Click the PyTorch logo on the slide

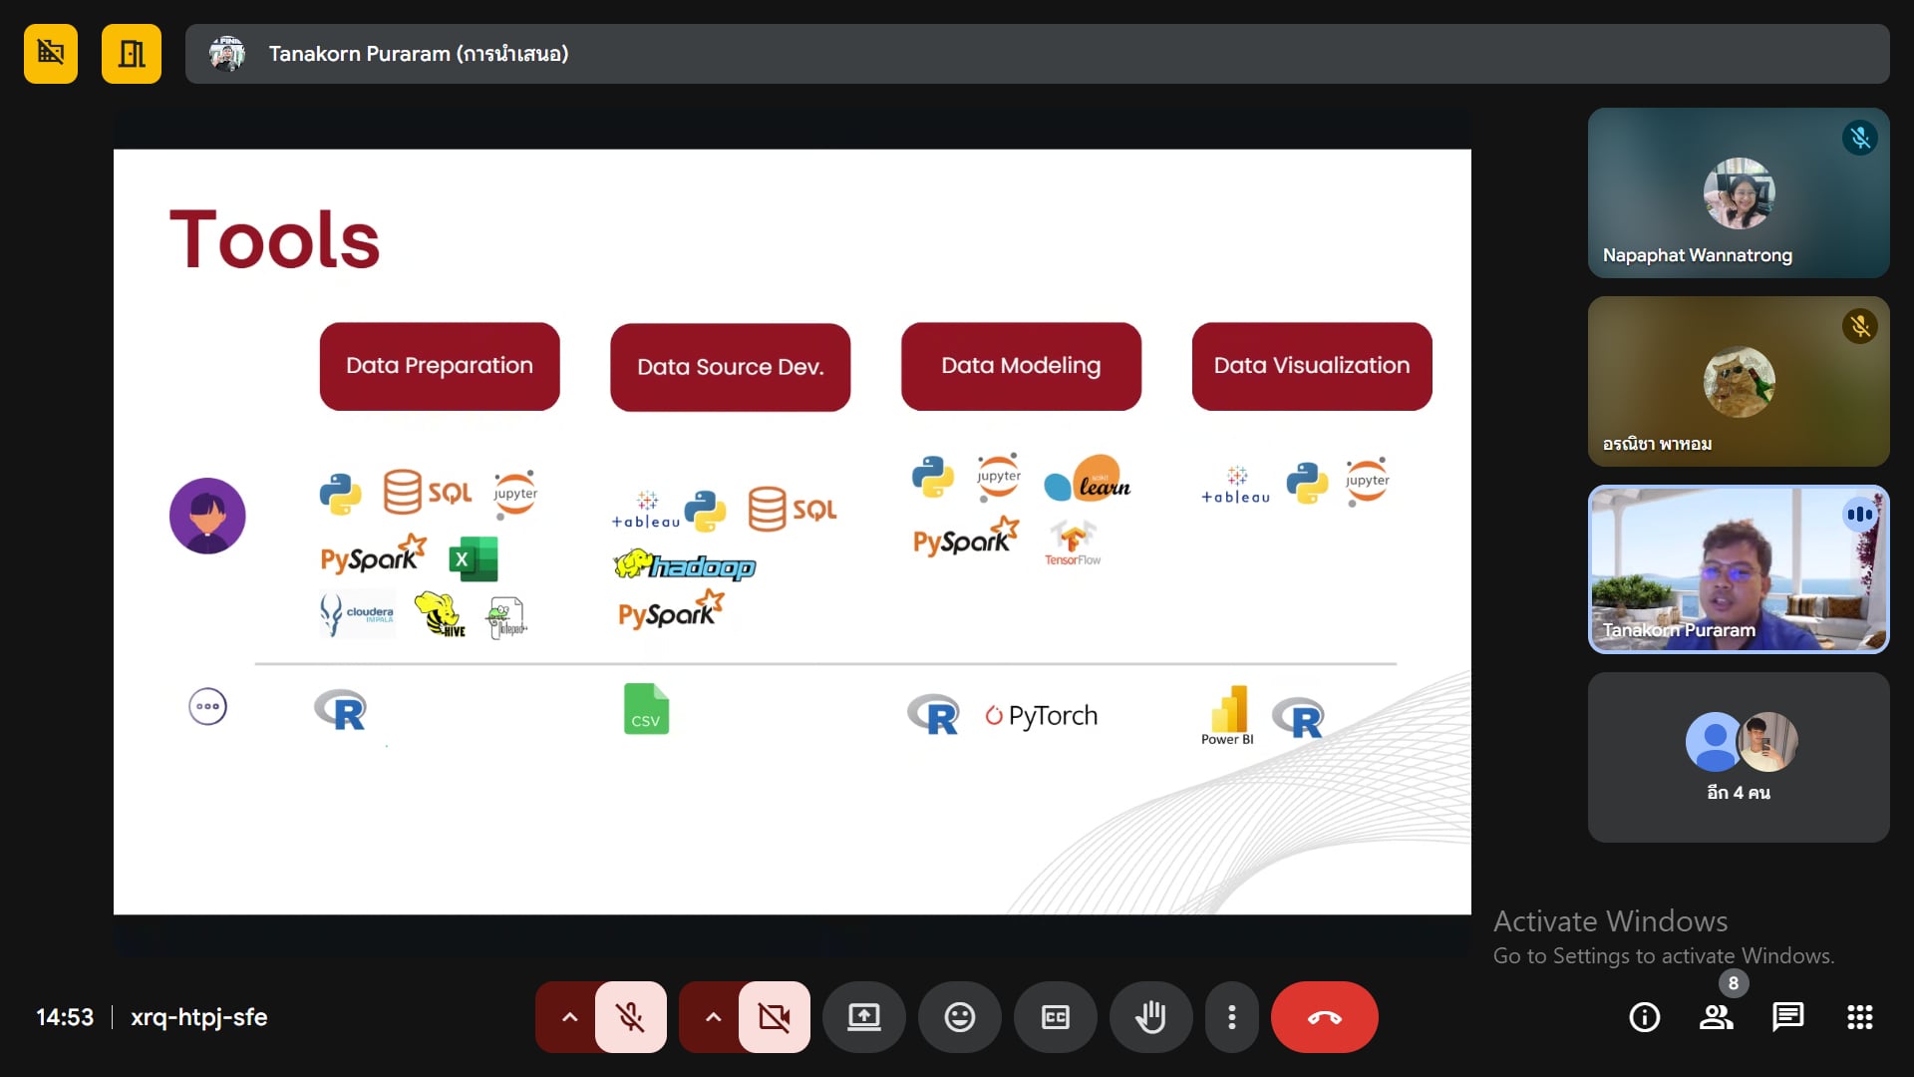coord(1042,715)
